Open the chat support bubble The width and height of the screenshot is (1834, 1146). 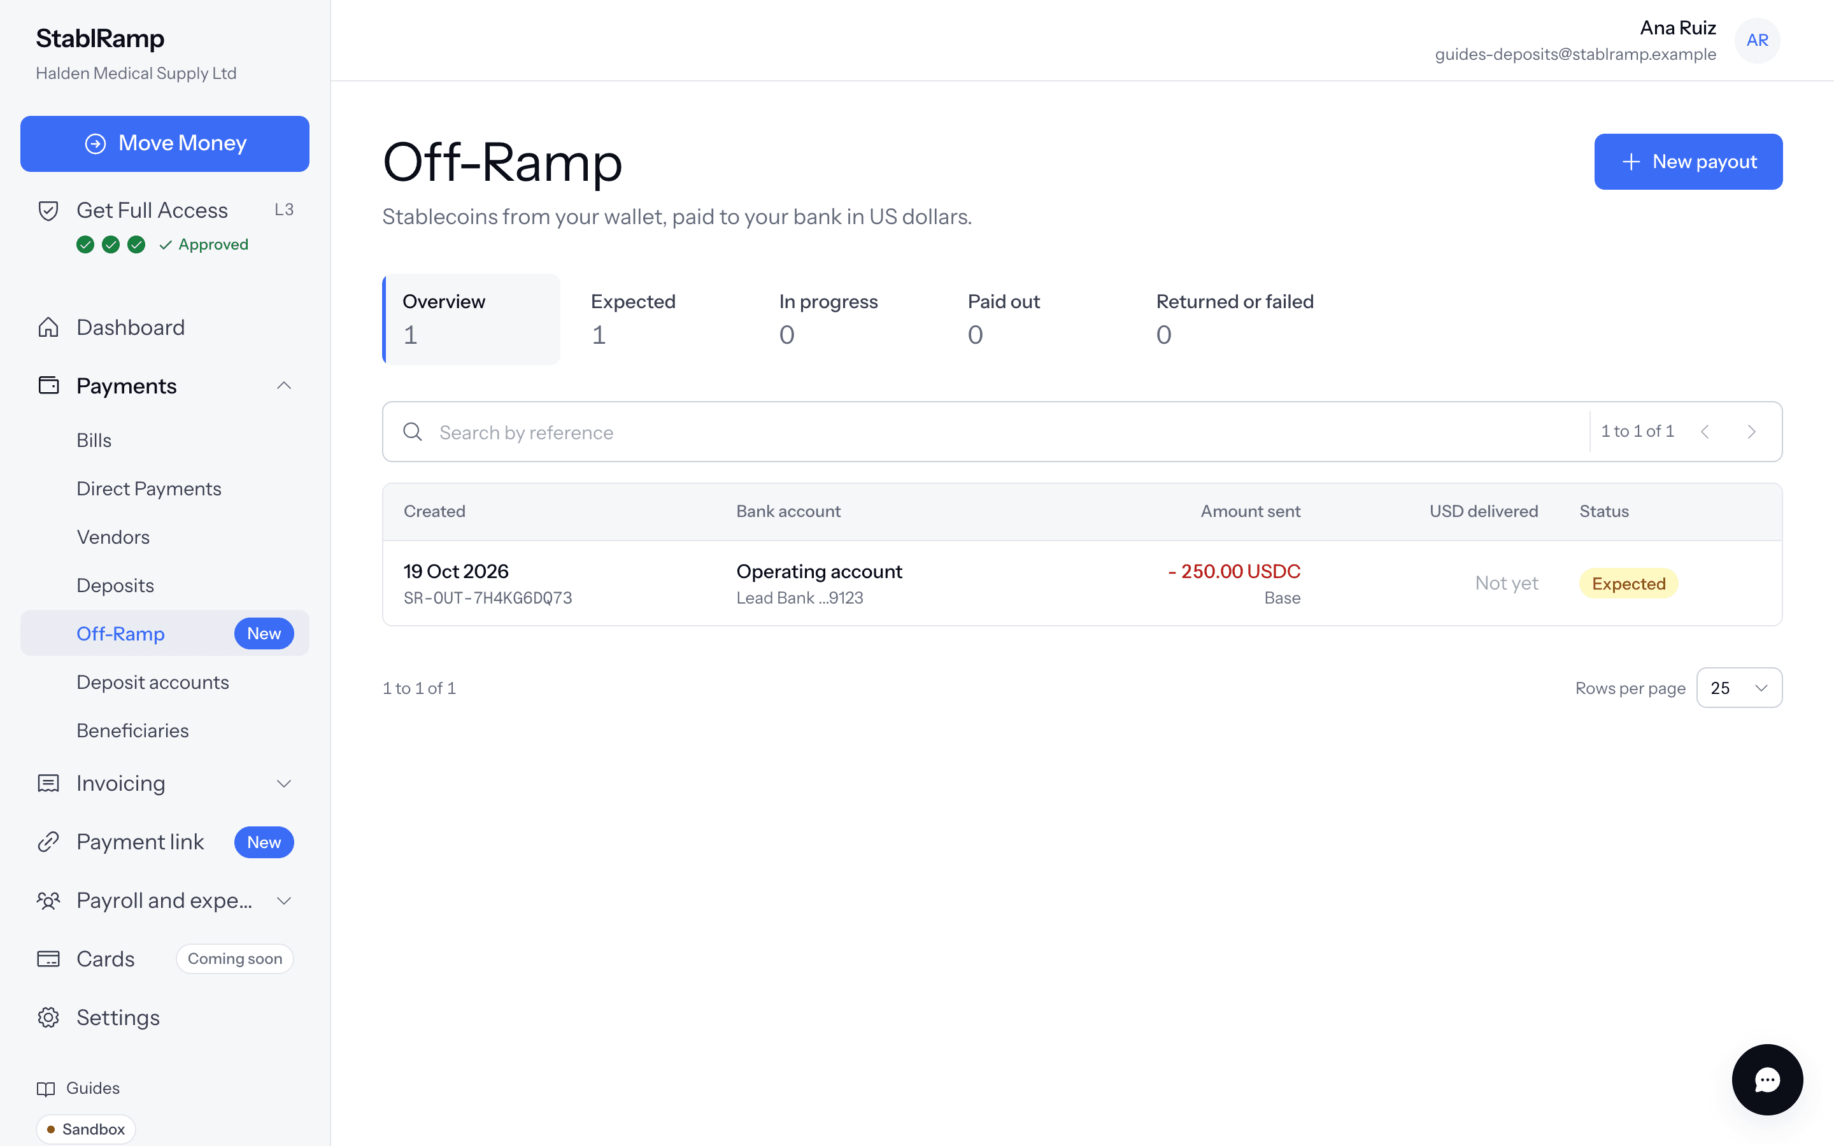(x=1766, y=1079)
